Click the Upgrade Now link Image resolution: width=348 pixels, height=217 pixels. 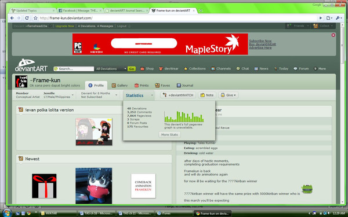[x=64, y=26]
